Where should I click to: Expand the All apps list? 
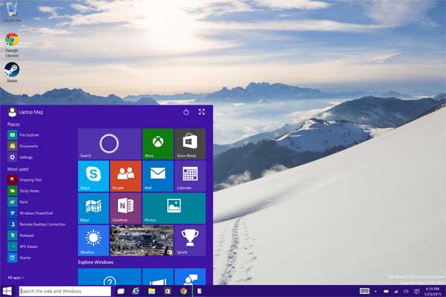[16, 278]
